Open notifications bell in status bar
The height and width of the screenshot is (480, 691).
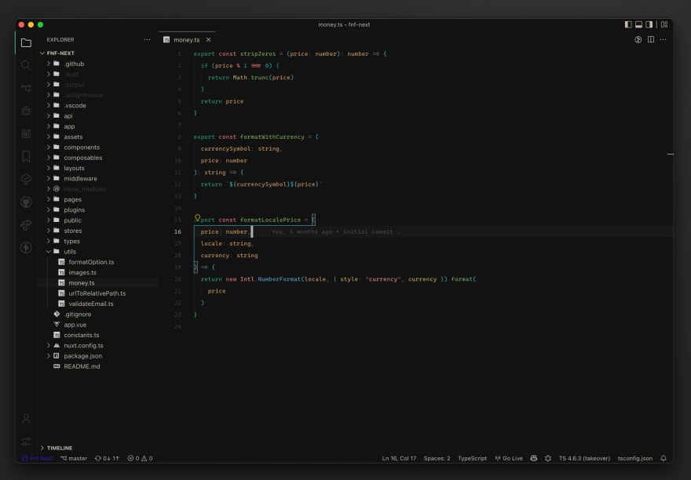pos(664,458)
